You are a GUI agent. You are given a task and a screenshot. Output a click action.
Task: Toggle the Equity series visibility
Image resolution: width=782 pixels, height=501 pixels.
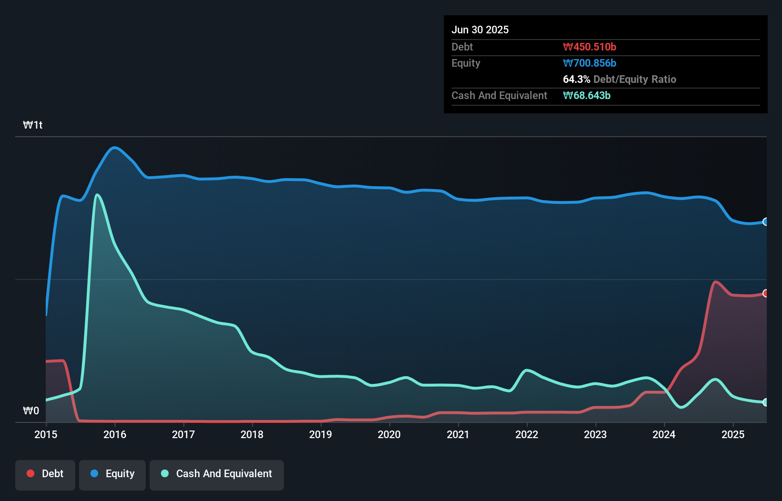coord(112,473)
